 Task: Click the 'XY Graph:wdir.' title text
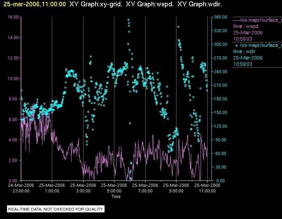(199, 4)
